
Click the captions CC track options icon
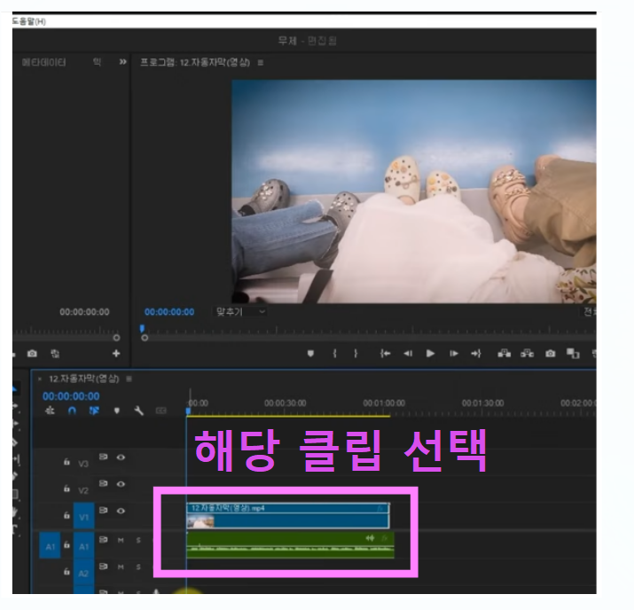(160, 411)
